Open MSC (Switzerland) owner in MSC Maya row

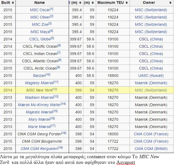pos(151,32)
